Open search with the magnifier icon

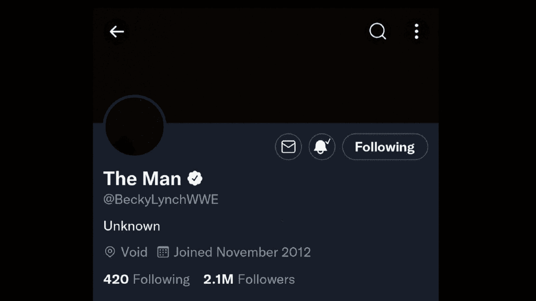coord(377,32)
